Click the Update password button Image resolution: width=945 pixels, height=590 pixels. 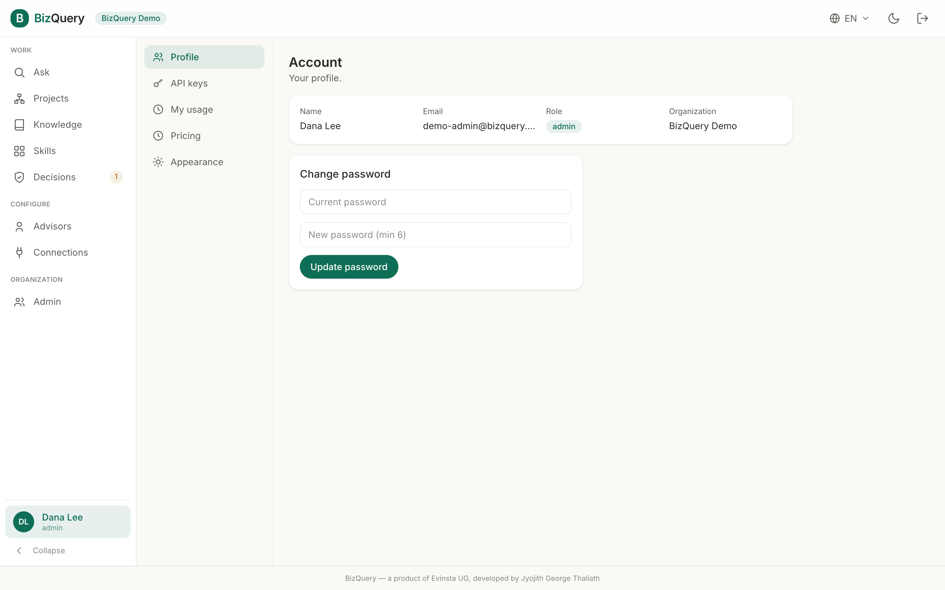pos(349,267)
